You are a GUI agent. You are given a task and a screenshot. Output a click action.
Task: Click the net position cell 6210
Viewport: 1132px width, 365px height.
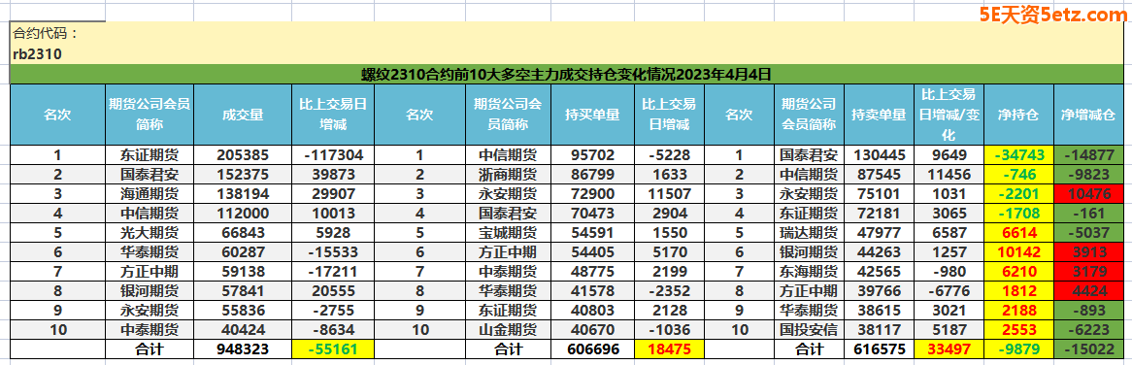point(1018,272)
